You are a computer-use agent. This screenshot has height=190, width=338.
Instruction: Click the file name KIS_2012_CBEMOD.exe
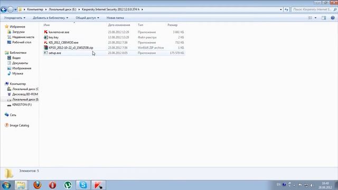(63, 42)
